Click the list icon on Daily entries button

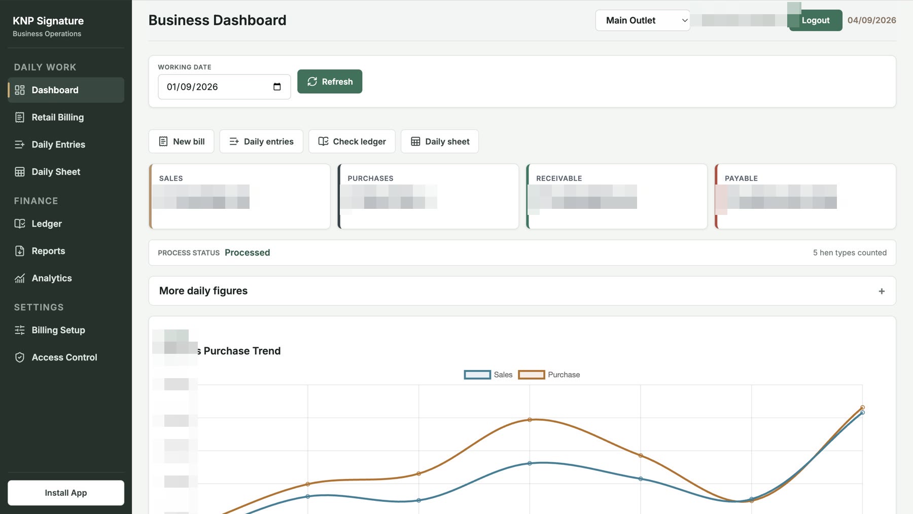234,141
